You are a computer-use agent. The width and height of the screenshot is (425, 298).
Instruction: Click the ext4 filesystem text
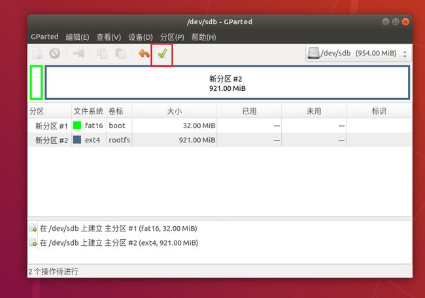[x=92, y=140]
